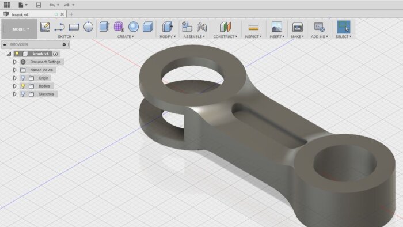Expand the Named Views node
Viewport: 403px width, 227px height.
[14, 70]
